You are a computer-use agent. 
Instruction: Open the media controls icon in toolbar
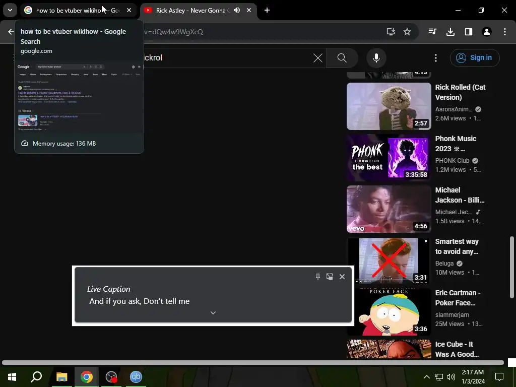tap(432, 32)
